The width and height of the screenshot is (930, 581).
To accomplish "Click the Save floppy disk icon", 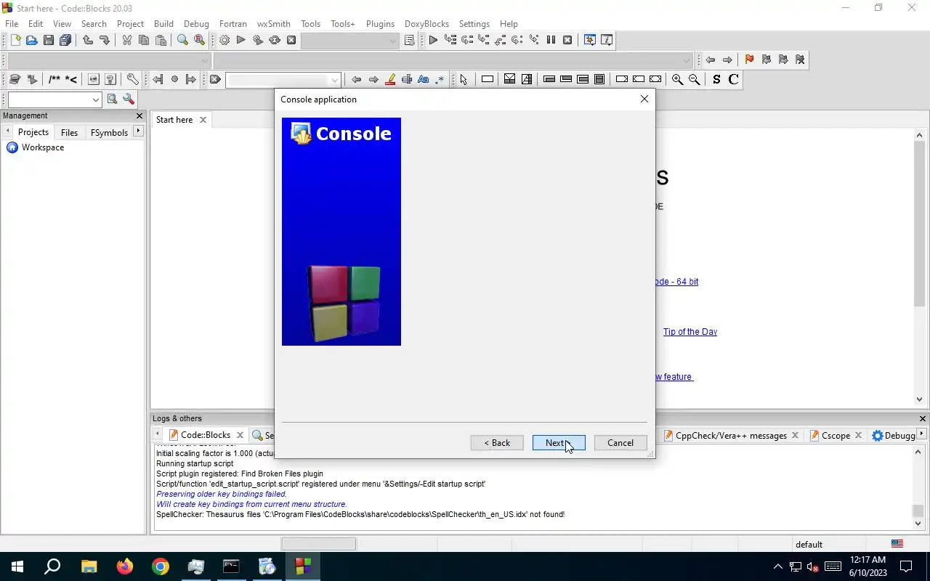I will (48, 41).
